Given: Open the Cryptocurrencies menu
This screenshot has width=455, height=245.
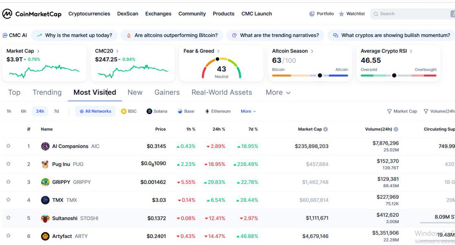Looking at the screenshot, I should tap(89, 14).
